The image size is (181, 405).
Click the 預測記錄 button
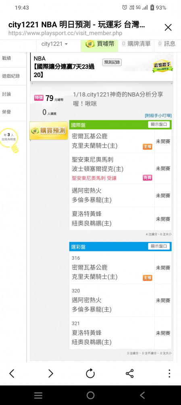[x=112, y=62]
